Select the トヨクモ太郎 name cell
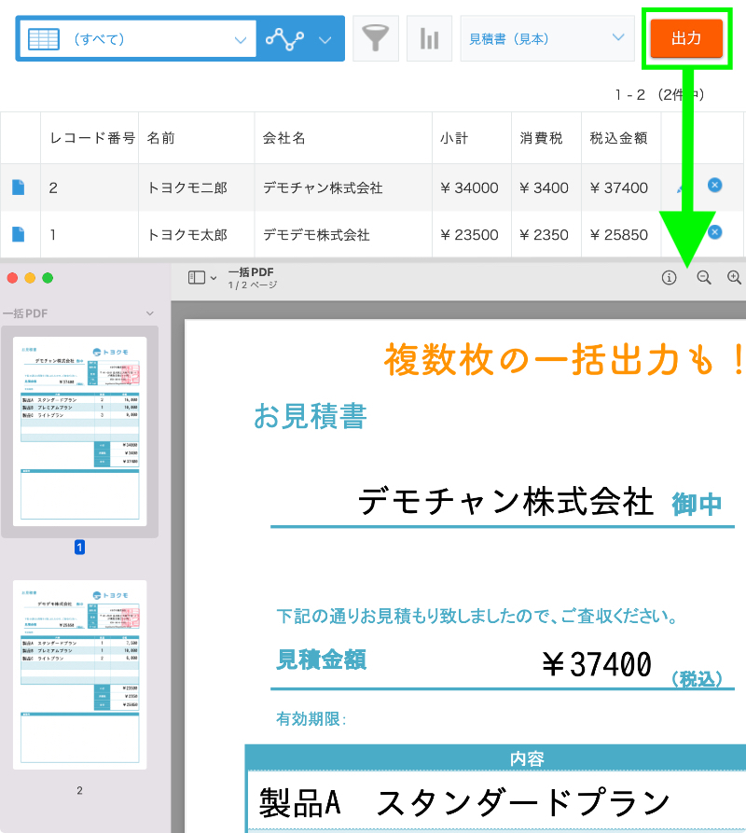 [x=197, y=234]
